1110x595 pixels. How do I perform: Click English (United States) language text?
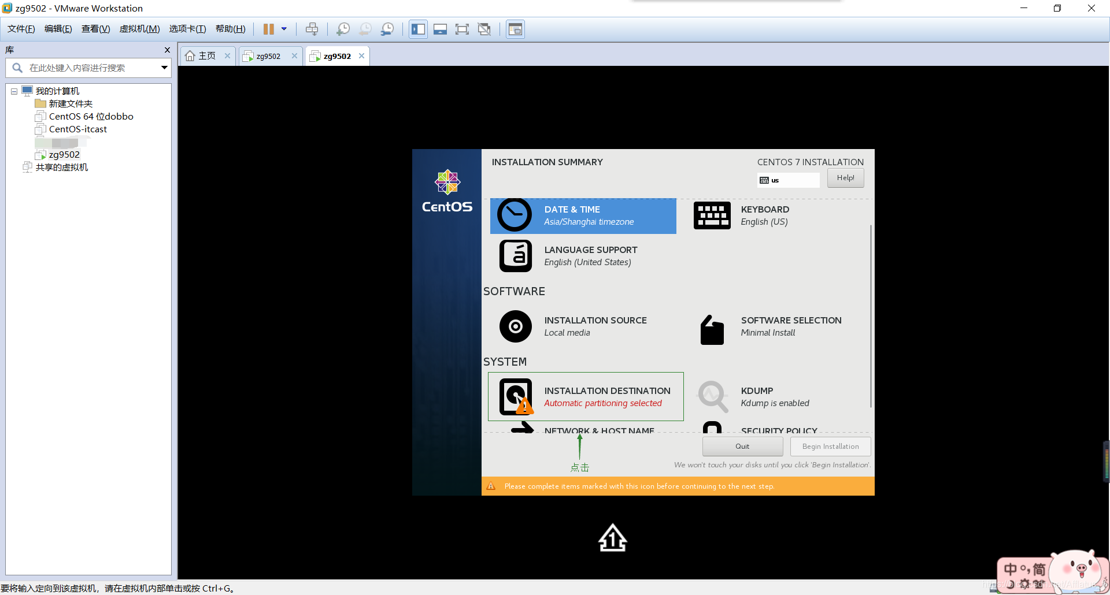pyautogui.click(x=587, y=262)
